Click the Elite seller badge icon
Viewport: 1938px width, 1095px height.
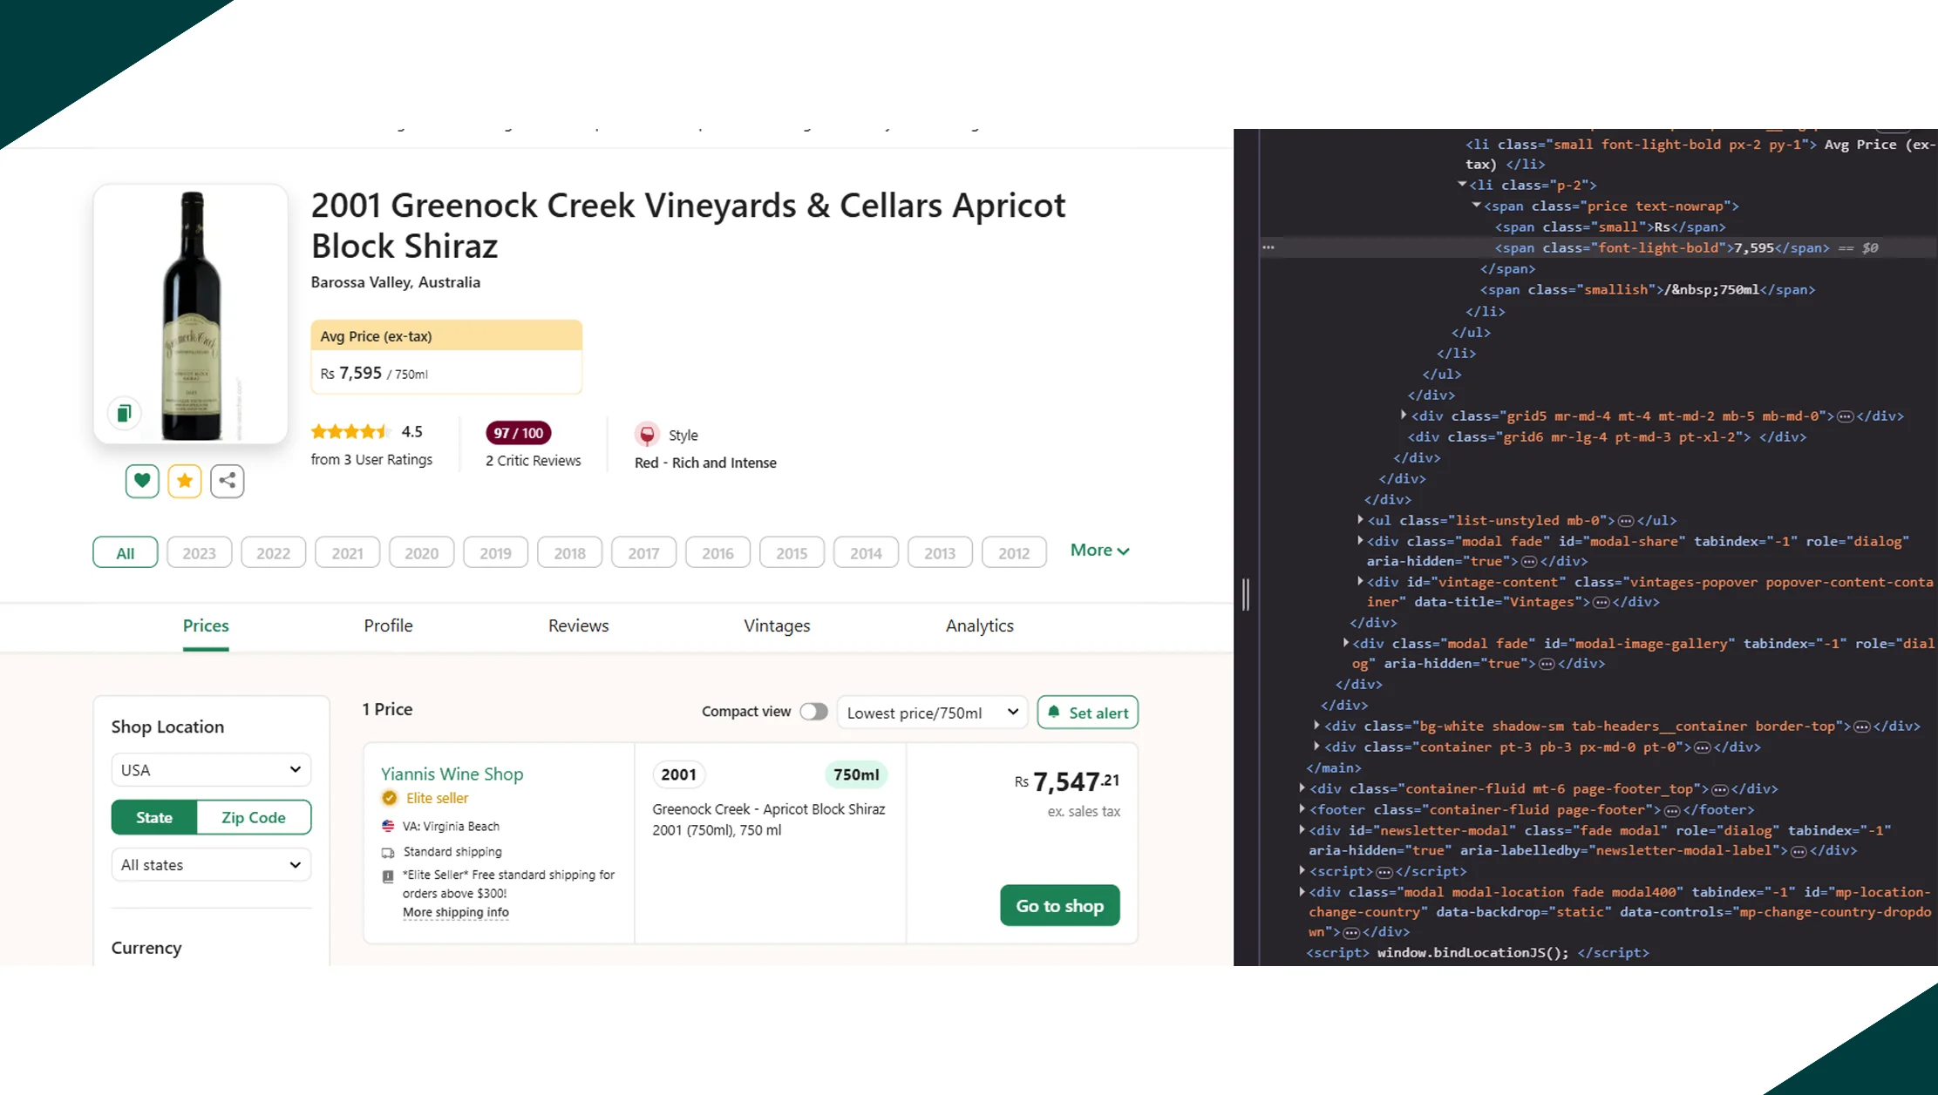(390, 798)
